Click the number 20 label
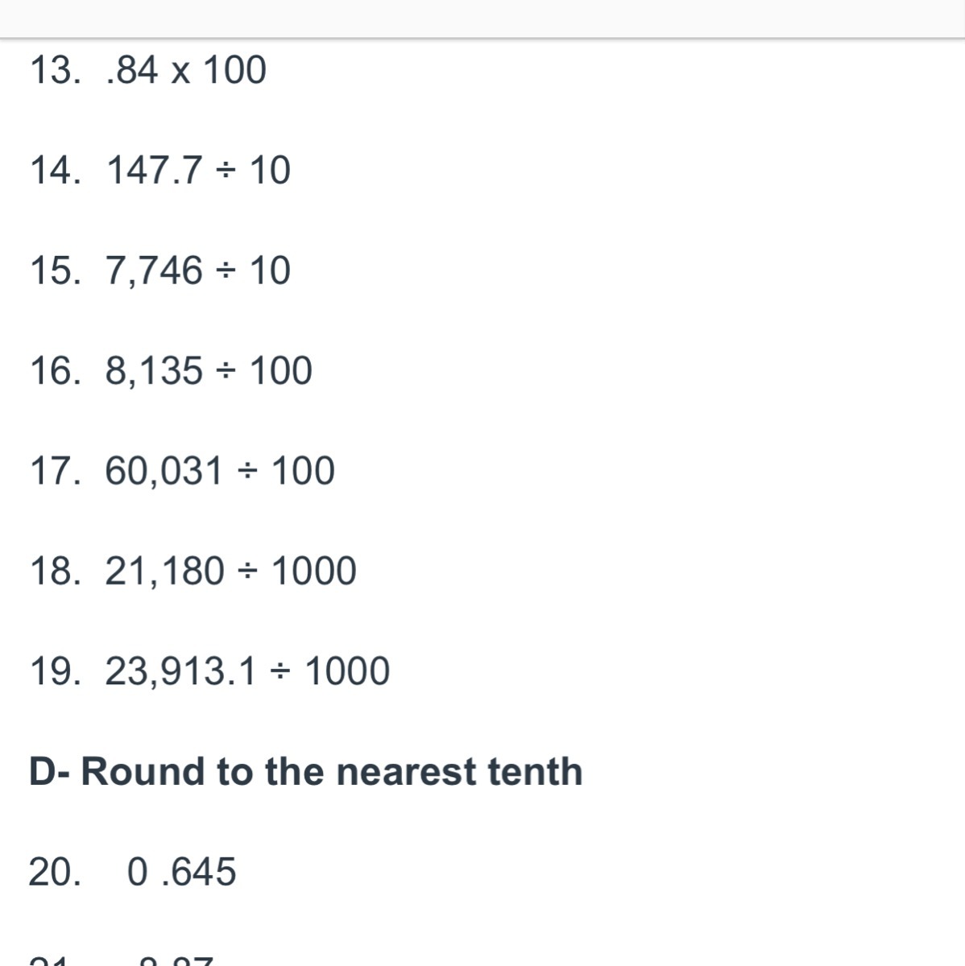This screenshot has width=965, height=966. click(x=55, y=872)
